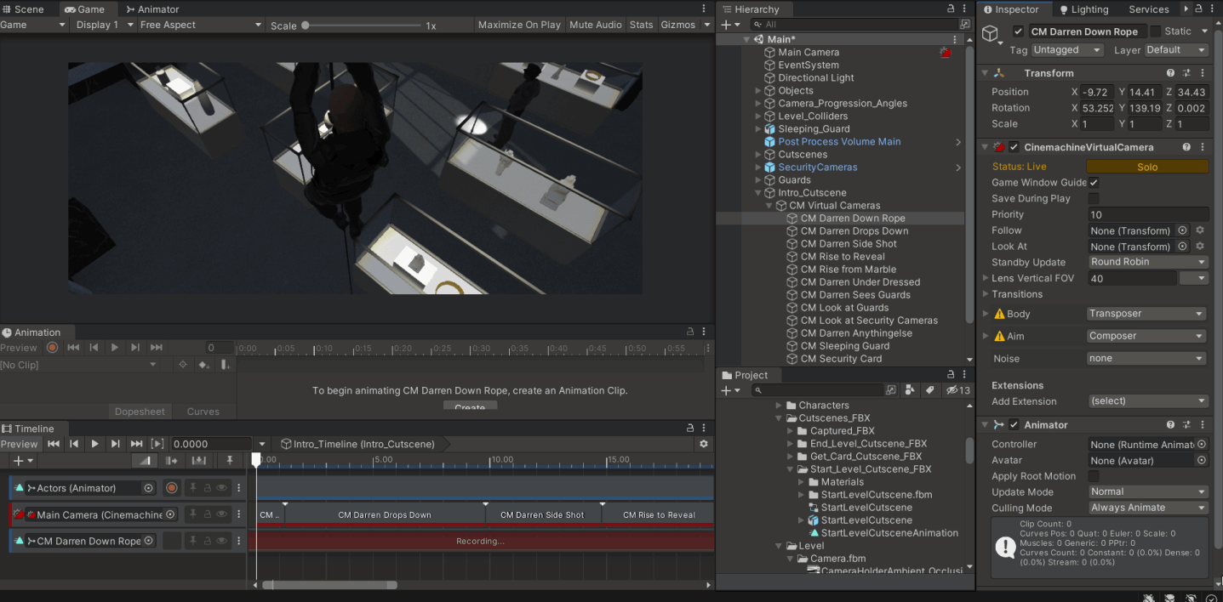
Task: Toggle the Timeline marker pin icon
Action: 229,461
